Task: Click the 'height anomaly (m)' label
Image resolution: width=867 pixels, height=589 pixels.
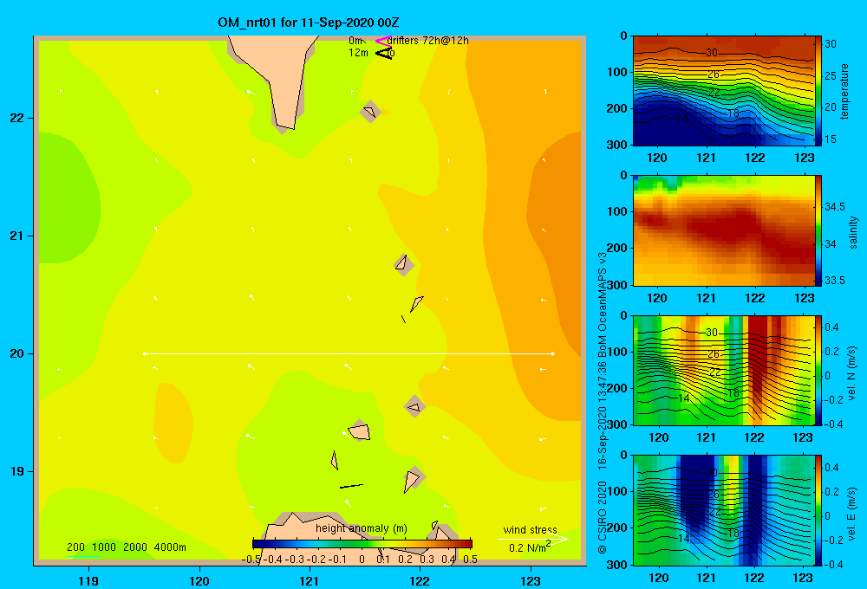Action: coord(362,528)
